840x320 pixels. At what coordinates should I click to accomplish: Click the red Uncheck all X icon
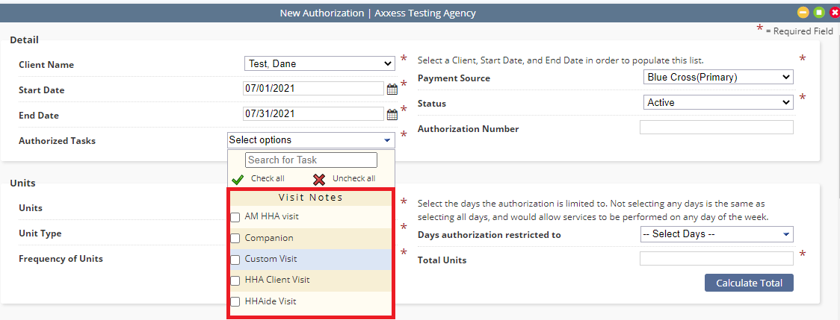coord(319,179)
